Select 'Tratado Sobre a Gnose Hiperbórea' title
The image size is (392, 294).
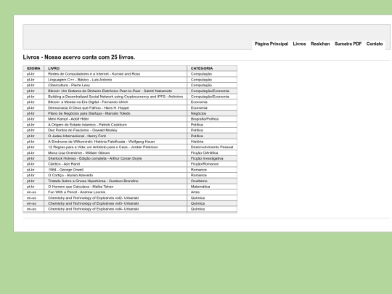tap(93, 181)
